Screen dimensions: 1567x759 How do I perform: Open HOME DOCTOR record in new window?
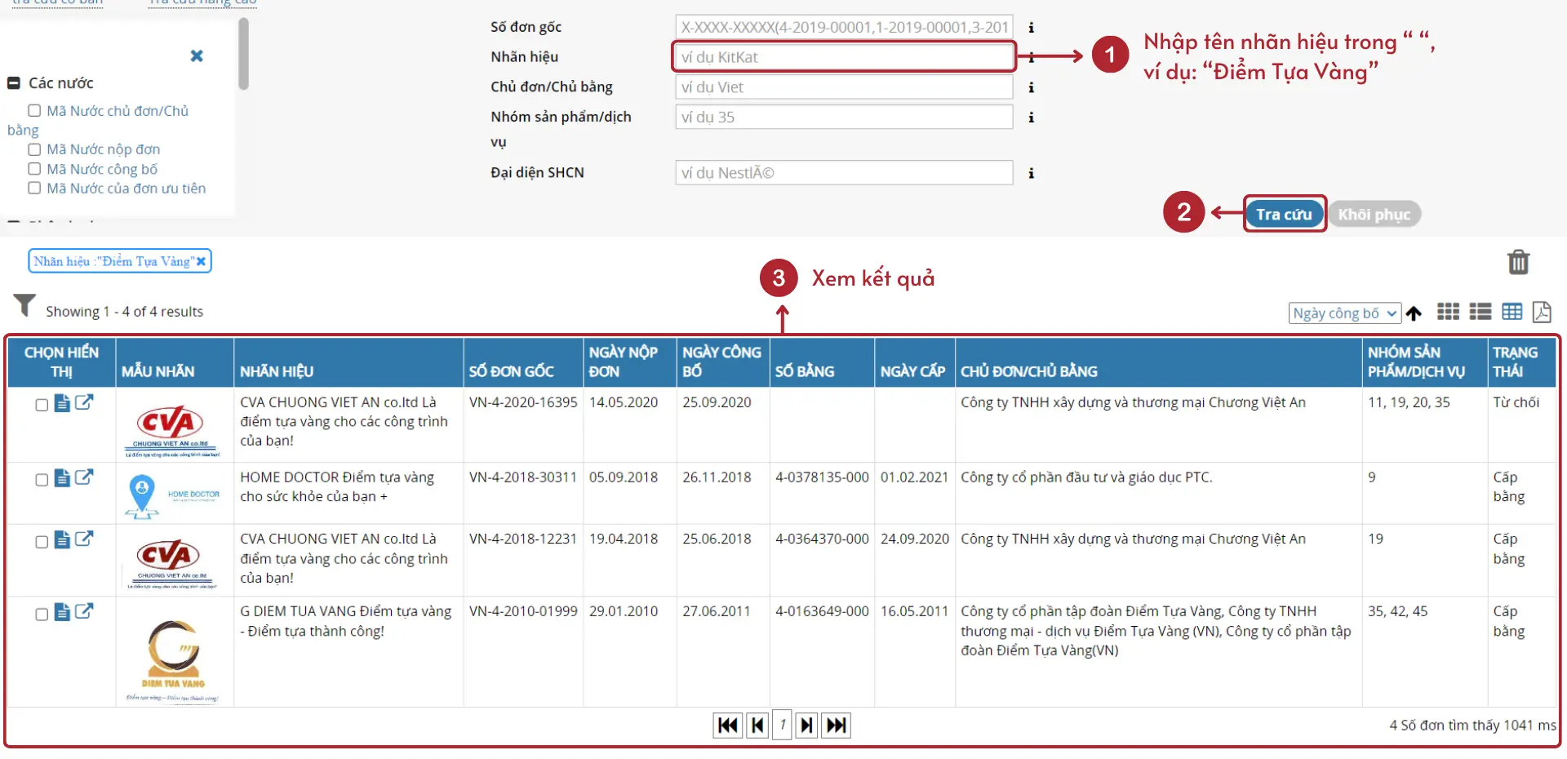point(84,477)
